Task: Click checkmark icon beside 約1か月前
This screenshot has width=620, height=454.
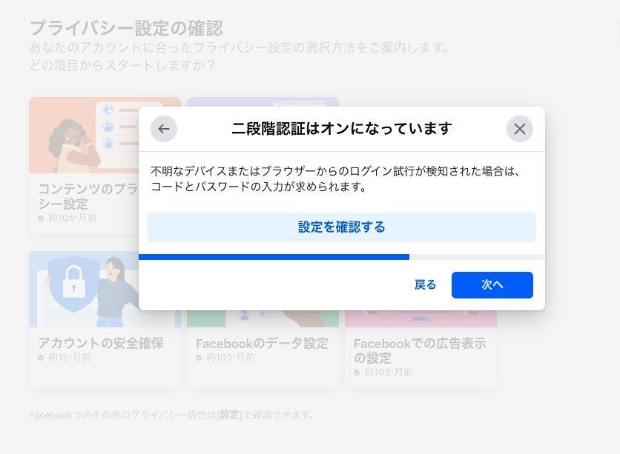Action: (41, 358)
